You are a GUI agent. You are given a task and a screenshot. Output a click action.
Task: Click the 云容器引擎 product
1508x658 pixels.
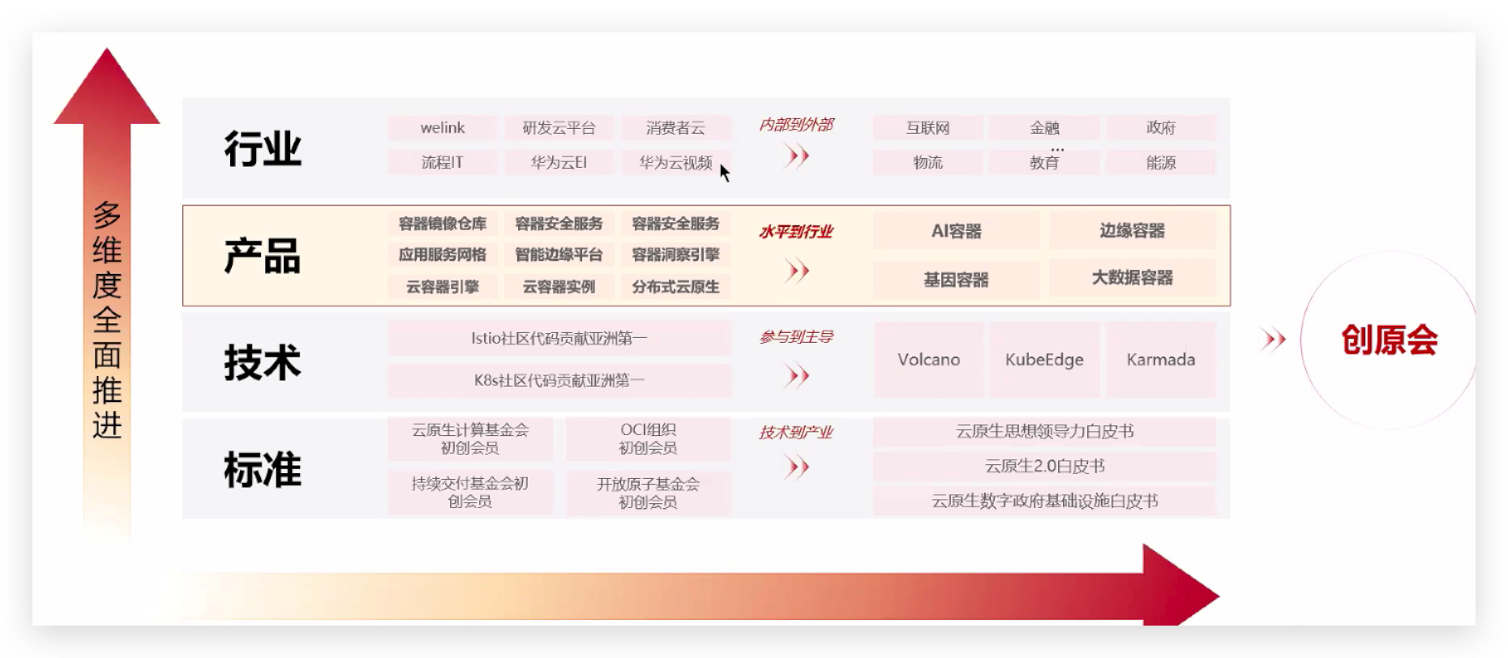coord(442,287)
